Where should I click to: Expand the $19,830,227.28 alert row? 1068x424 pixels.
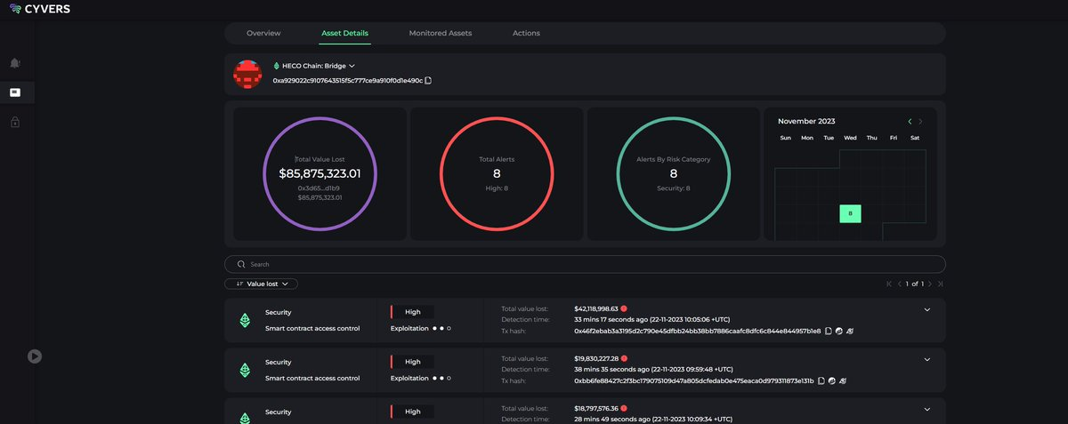pos(926,359)
